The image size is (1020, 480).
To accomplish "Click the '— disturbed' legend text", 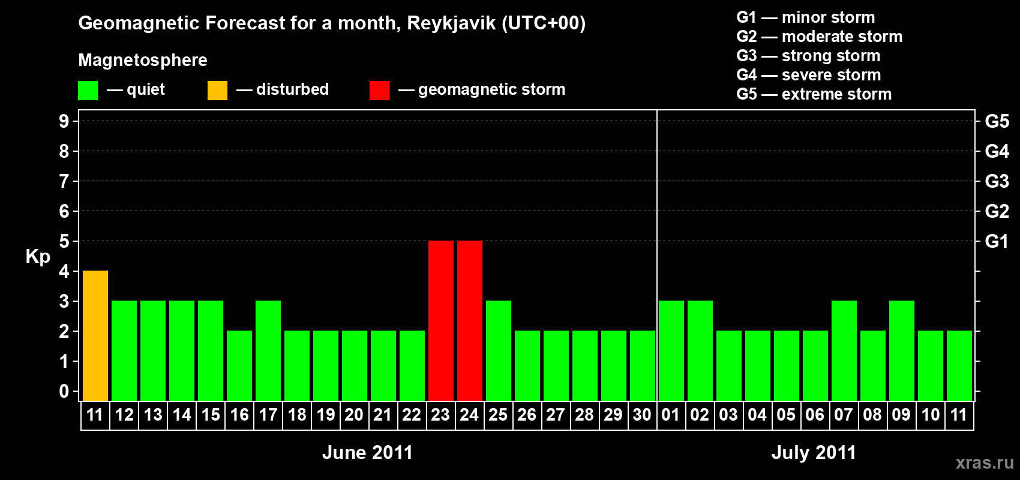I will click(x=283, y=90).
